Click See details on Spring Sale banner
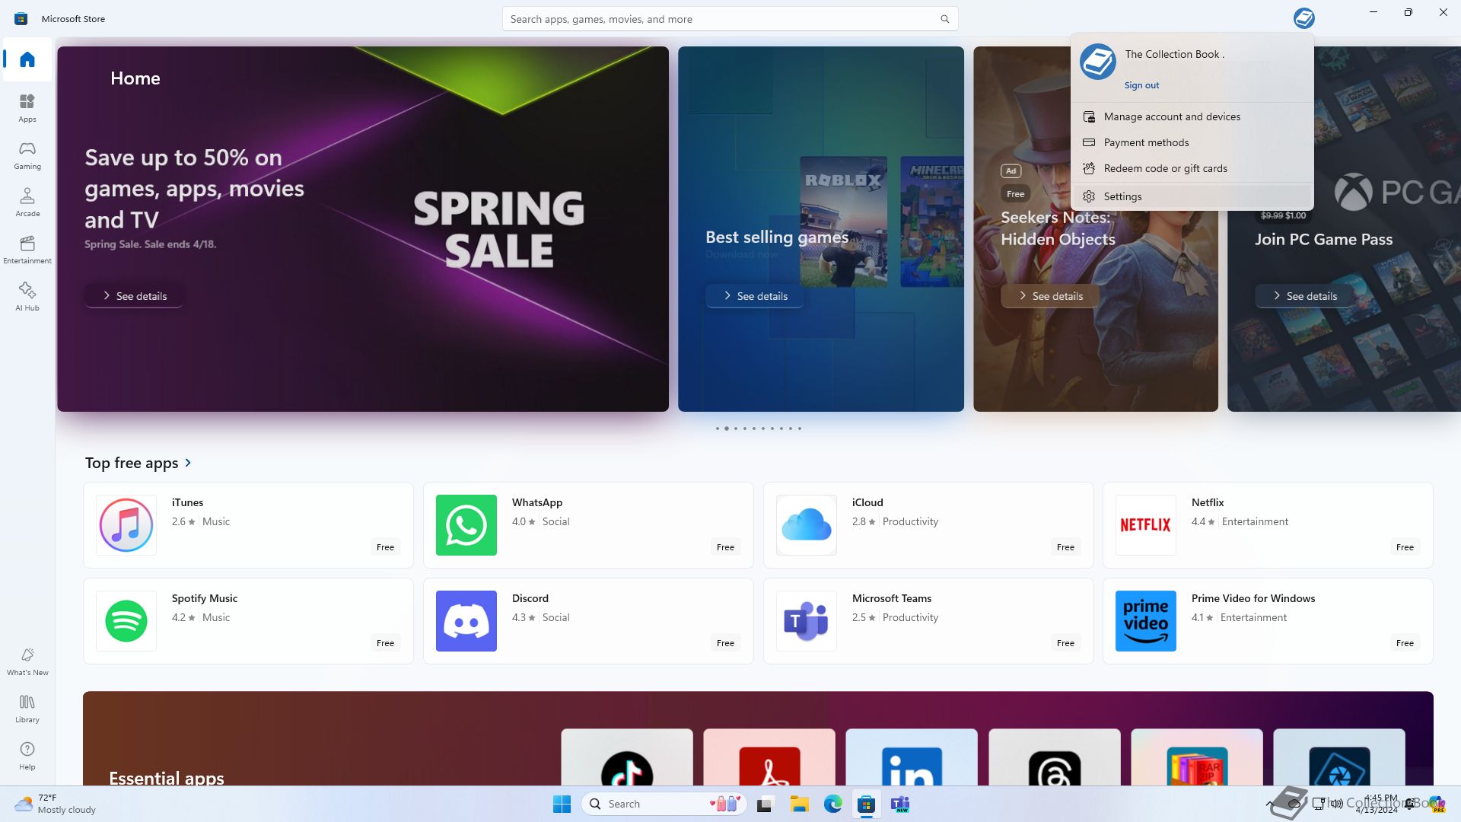 click(x=134, y=296)
